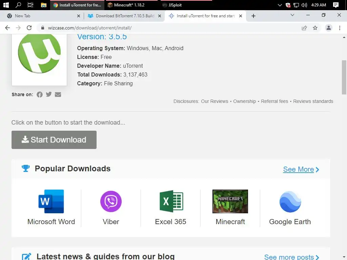This screenshot has width=347, height=260.
Task: Open Microsoft Word download
Action: (x=51, y=208)
